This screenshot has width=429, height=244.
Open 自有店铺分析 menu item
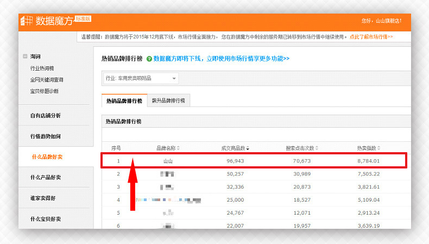pos(46,116)
